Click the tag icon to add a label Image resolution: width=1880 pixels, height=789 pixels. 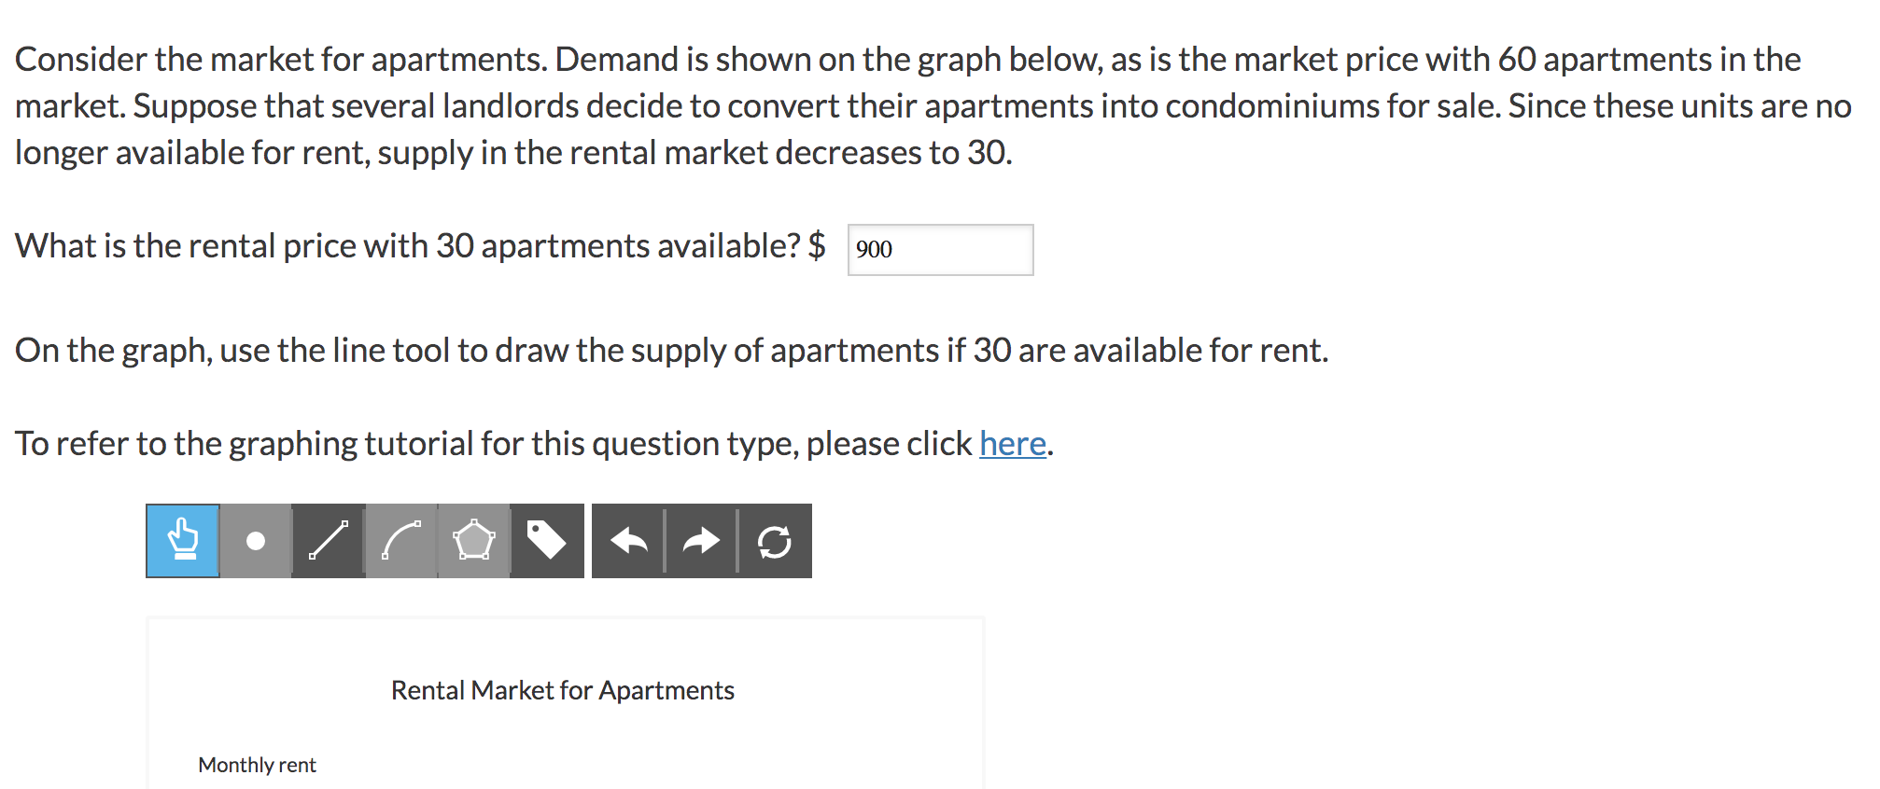pyautogui.click(x=545, y=541)
